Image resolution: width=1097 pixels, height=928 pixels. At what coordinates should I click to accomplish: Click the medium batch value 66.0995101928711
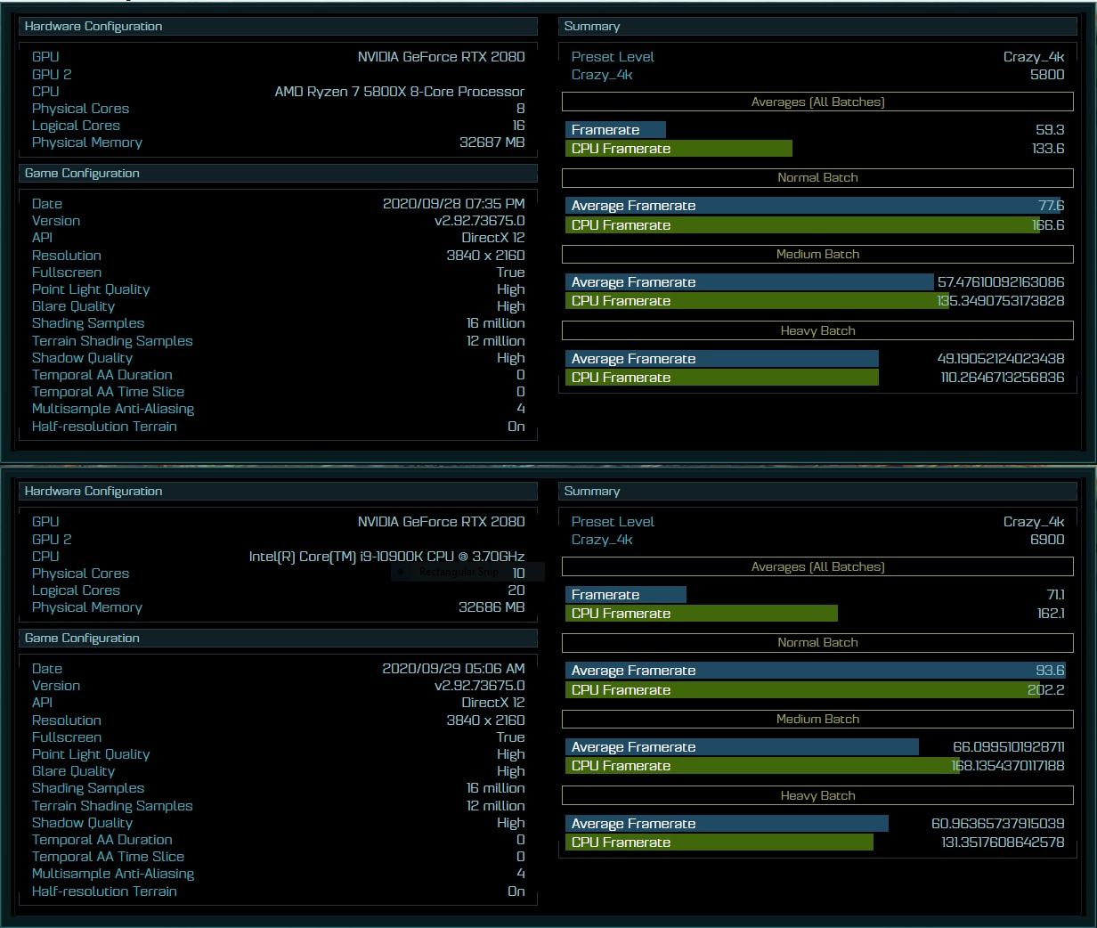pyautogui.click(x=1009, y=747)
